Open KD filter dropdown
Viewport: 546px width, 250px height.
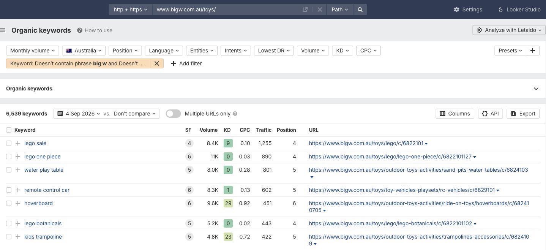342,51
